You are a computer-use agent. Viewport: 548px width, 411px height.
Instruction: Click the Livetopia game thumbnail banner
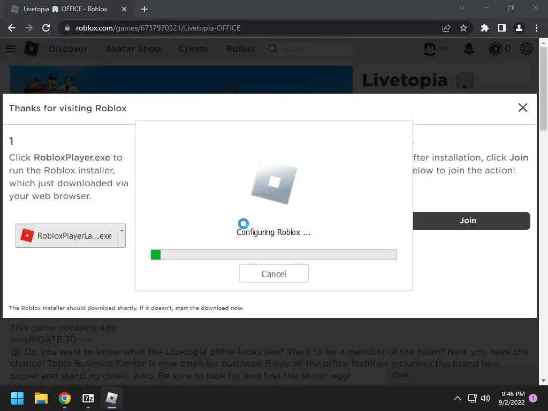(x=181, y=80)
